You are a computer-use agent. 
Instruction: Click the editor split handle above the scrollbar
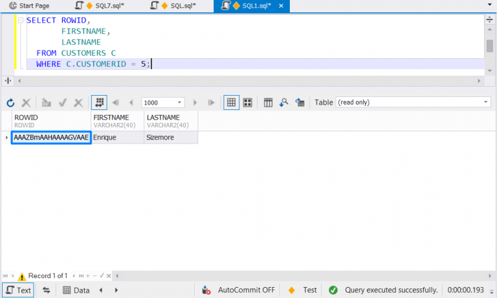(490, 19)
